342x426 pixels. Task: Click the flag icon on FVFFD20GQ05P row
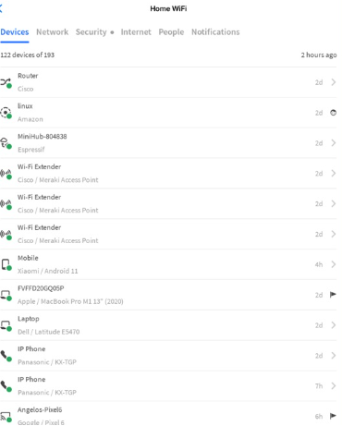tap(333, 295)
